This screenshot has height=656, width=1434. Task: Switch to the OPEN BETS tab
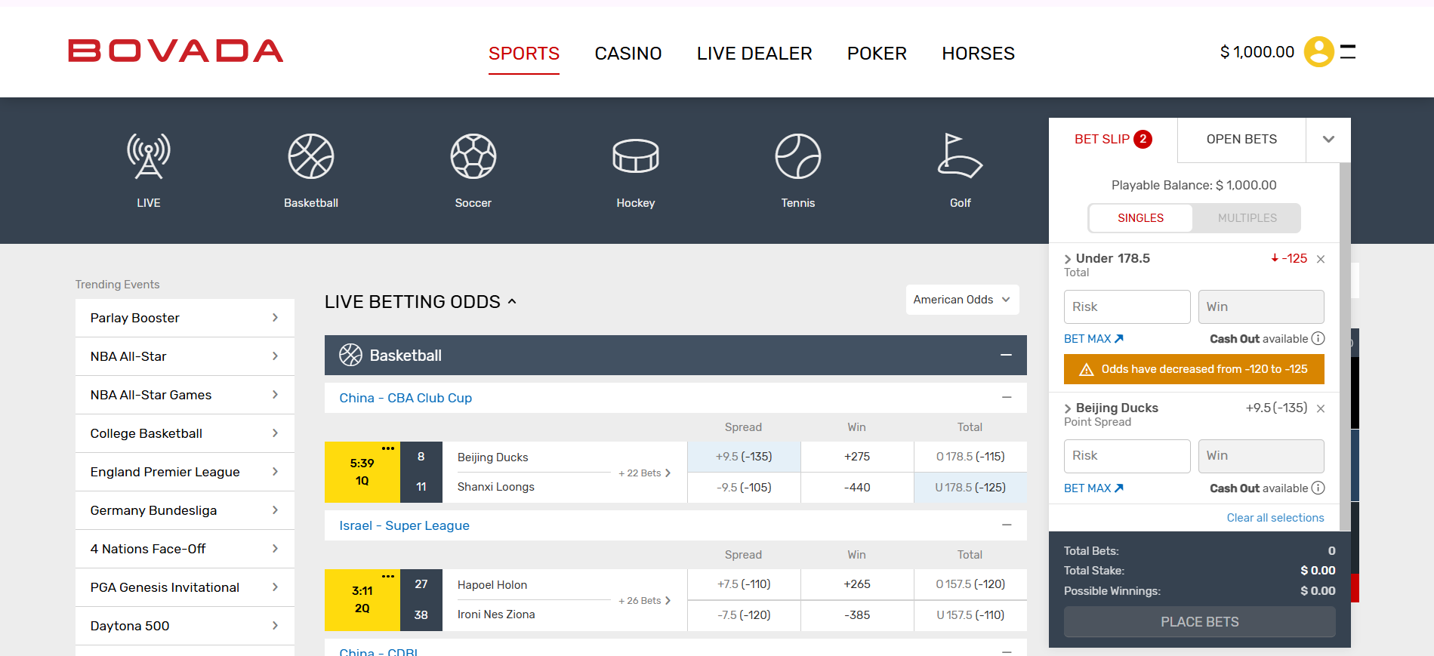point(1241,140)
